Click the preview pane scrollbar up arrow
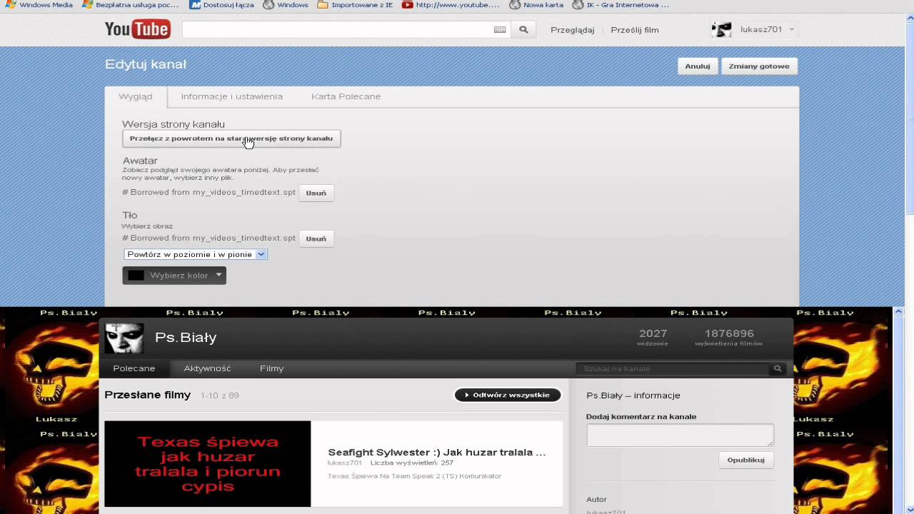 [899, 312]
